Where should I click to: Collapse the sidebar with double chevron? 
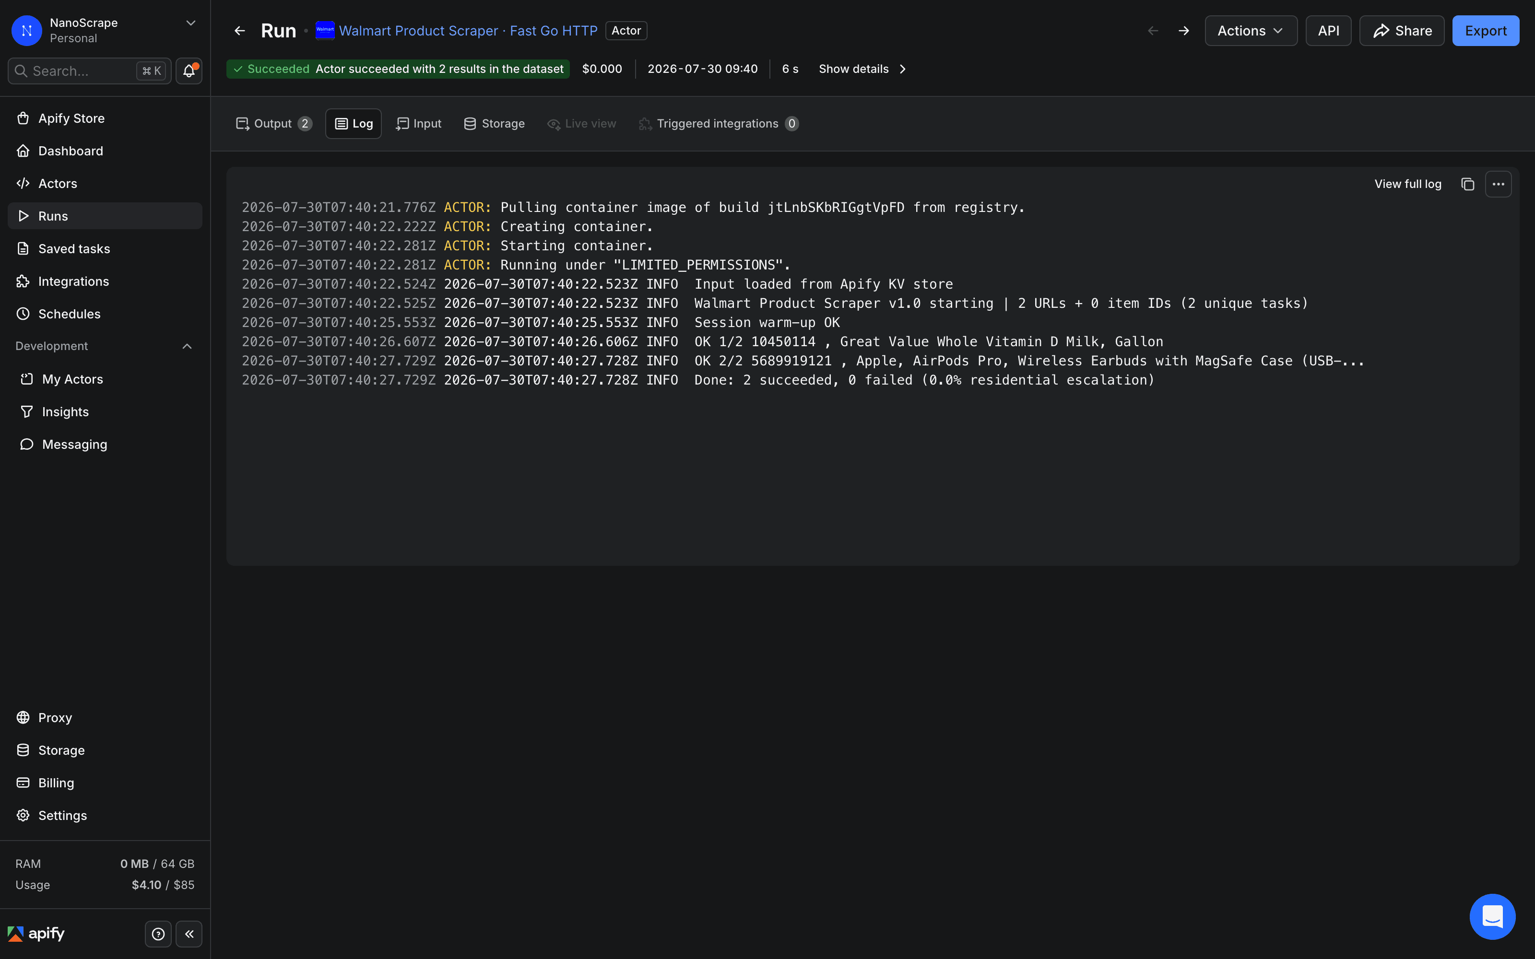[x=189, y=934]
